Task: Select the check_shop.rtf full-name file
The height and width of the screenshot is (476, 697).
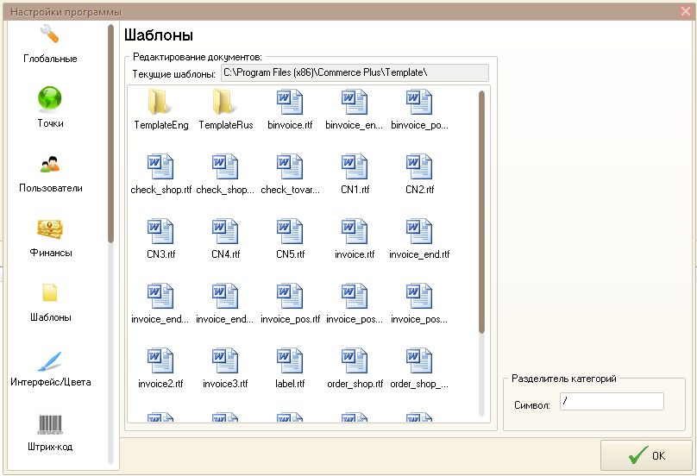Action: coord(161,174)
